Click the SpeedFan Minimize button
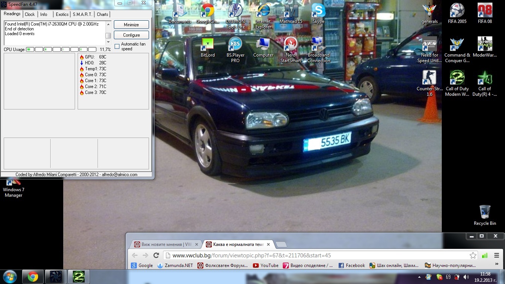Viewport: 505px width, 284px height. (131, 25)
